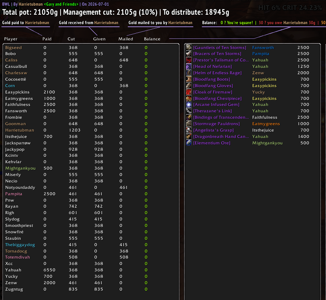Click the Paid column header

[47, 39]
